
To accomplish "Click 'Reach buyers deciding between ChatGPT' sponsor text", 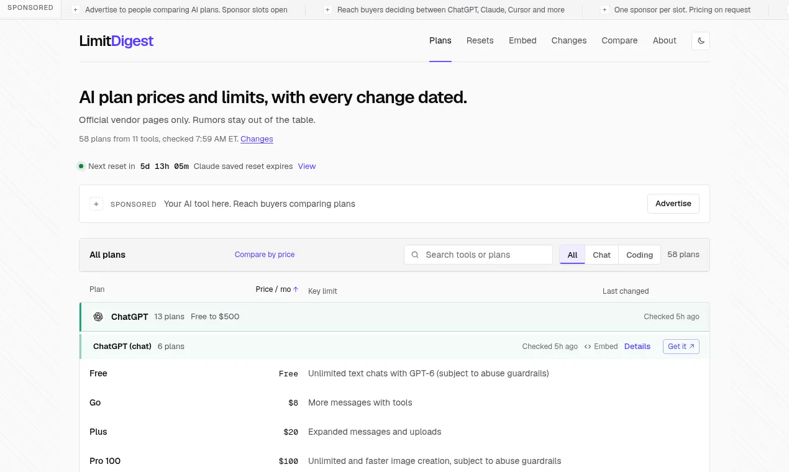I will 451,10.
